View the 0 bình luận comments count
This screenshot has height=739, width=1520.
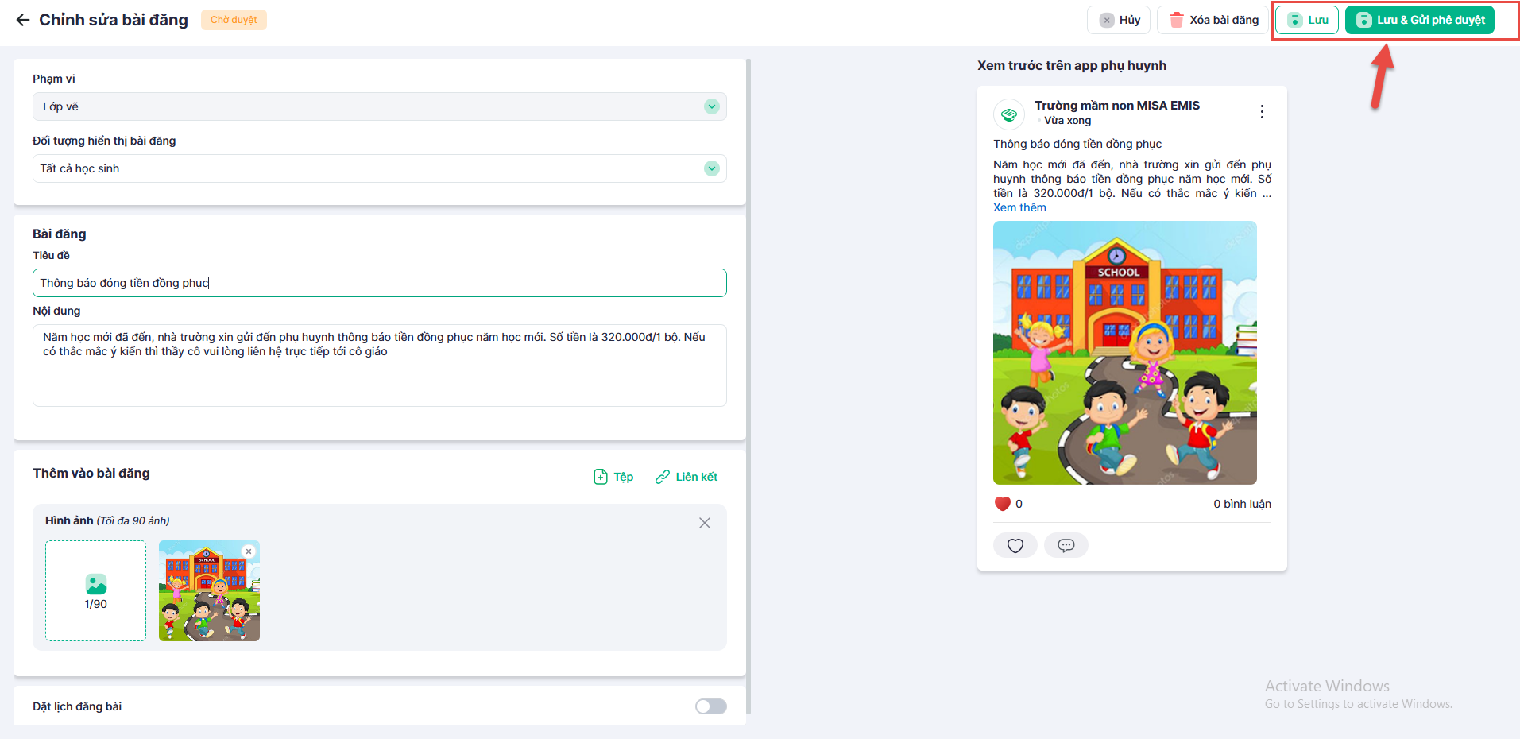[1242, 504]
